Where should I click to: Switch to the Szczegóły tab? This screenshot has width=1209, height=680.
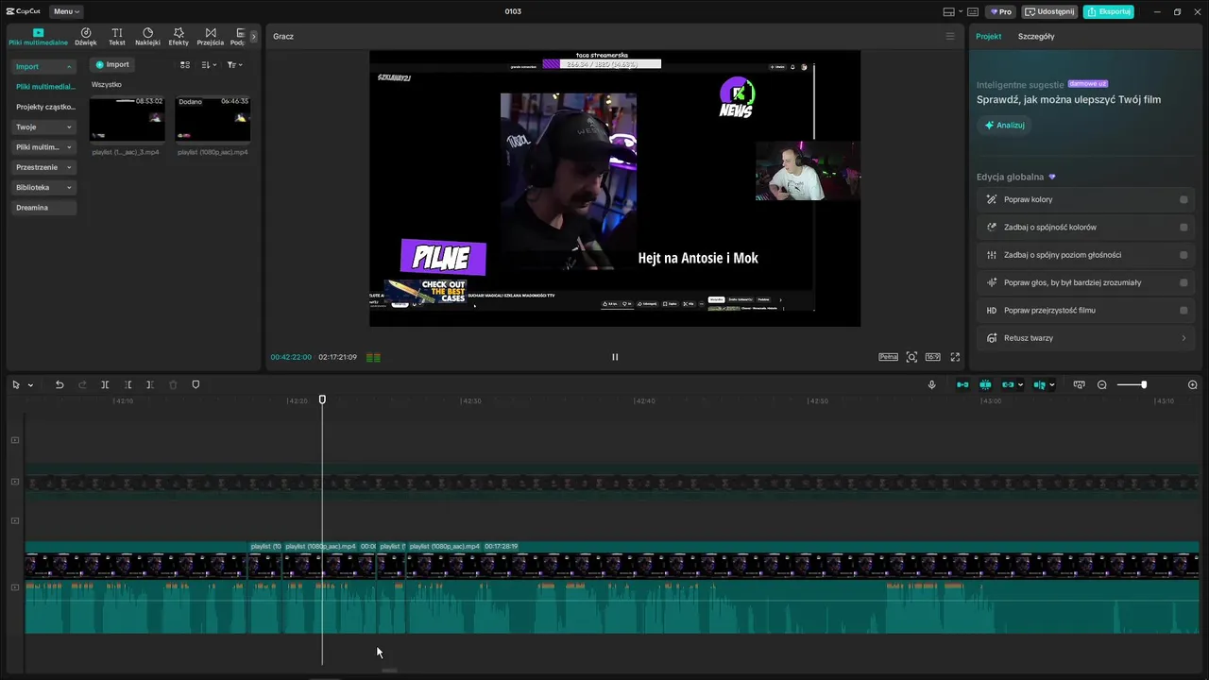tap(1036, 36)
